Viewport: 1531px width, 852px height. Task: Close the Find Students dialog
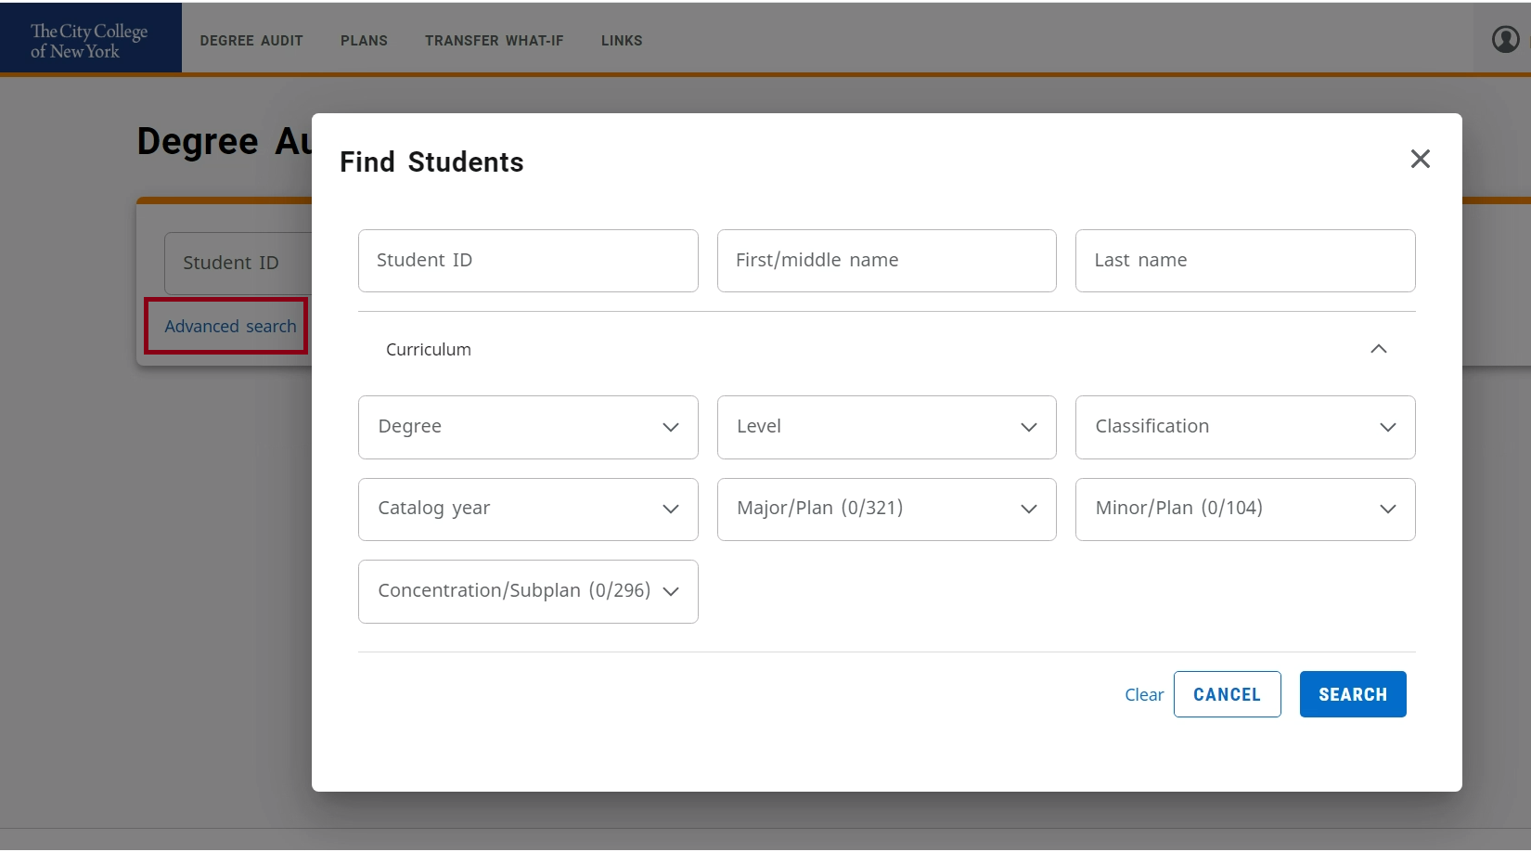coord(1420,159)
